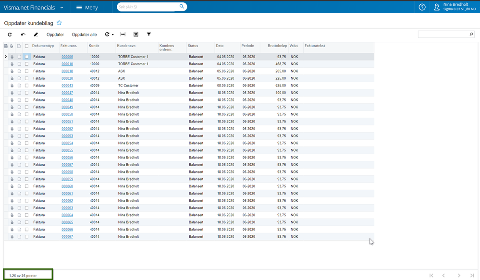Select checkbox for invoice 000018

coord(26,71)
